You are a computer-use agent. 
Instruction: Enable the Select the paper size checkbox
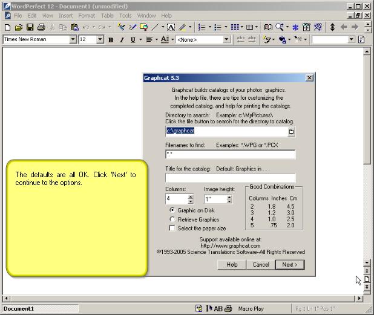[172, 228]
